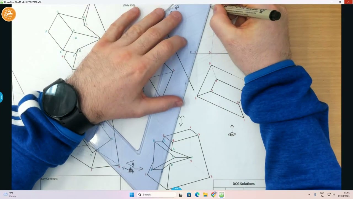Viewport: 353px width, 199px height.
Task: Open the weather widget showing 11°C Cloudy
Action: [10, 195]
